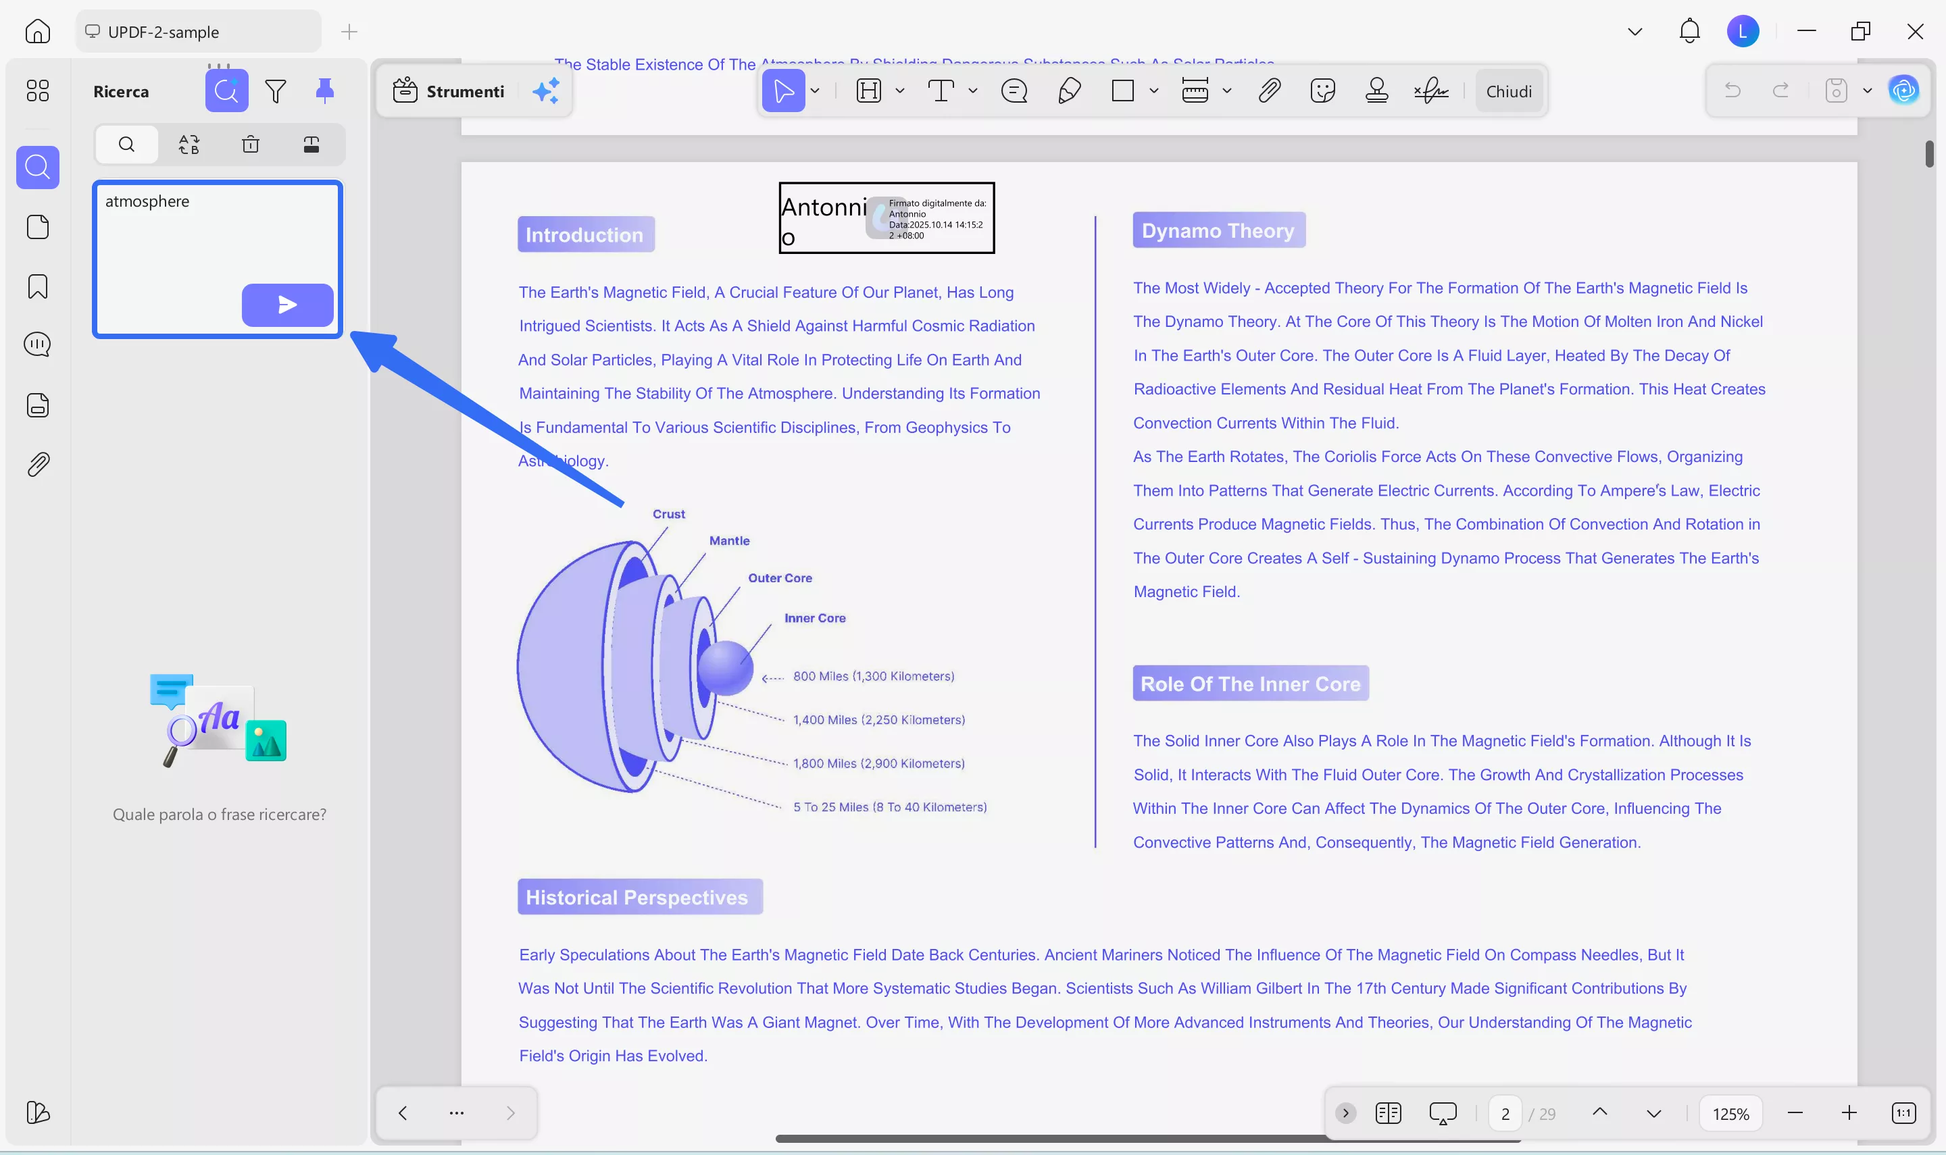Viewport: 1946px width, 1155px height.
Task: Expand the highlight tool dropdown arrow
Action: point(900,91)
